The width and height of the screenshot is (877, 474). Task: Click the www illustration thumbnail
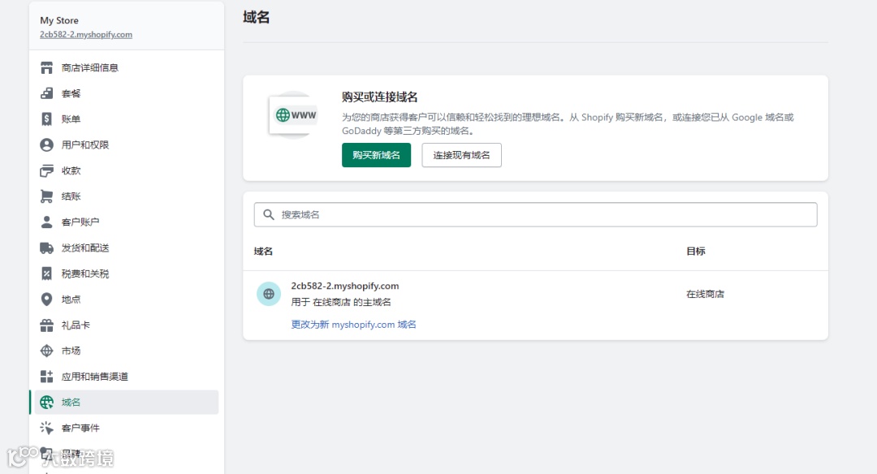pos(295,115)
